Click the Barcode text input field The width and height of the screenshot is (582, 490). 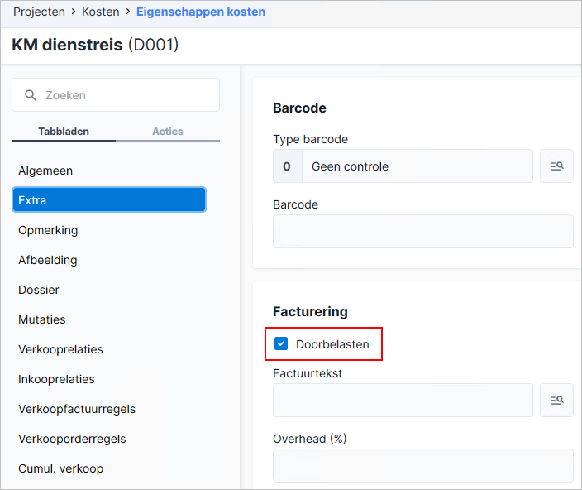point(423,231)
